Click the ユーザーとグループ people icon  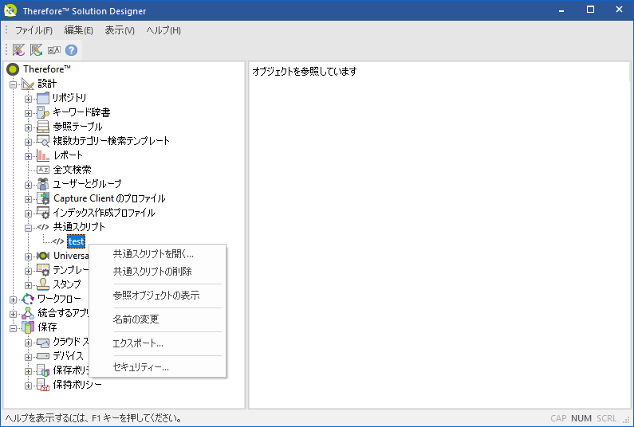pyautogui.click(x=43, y=184)
